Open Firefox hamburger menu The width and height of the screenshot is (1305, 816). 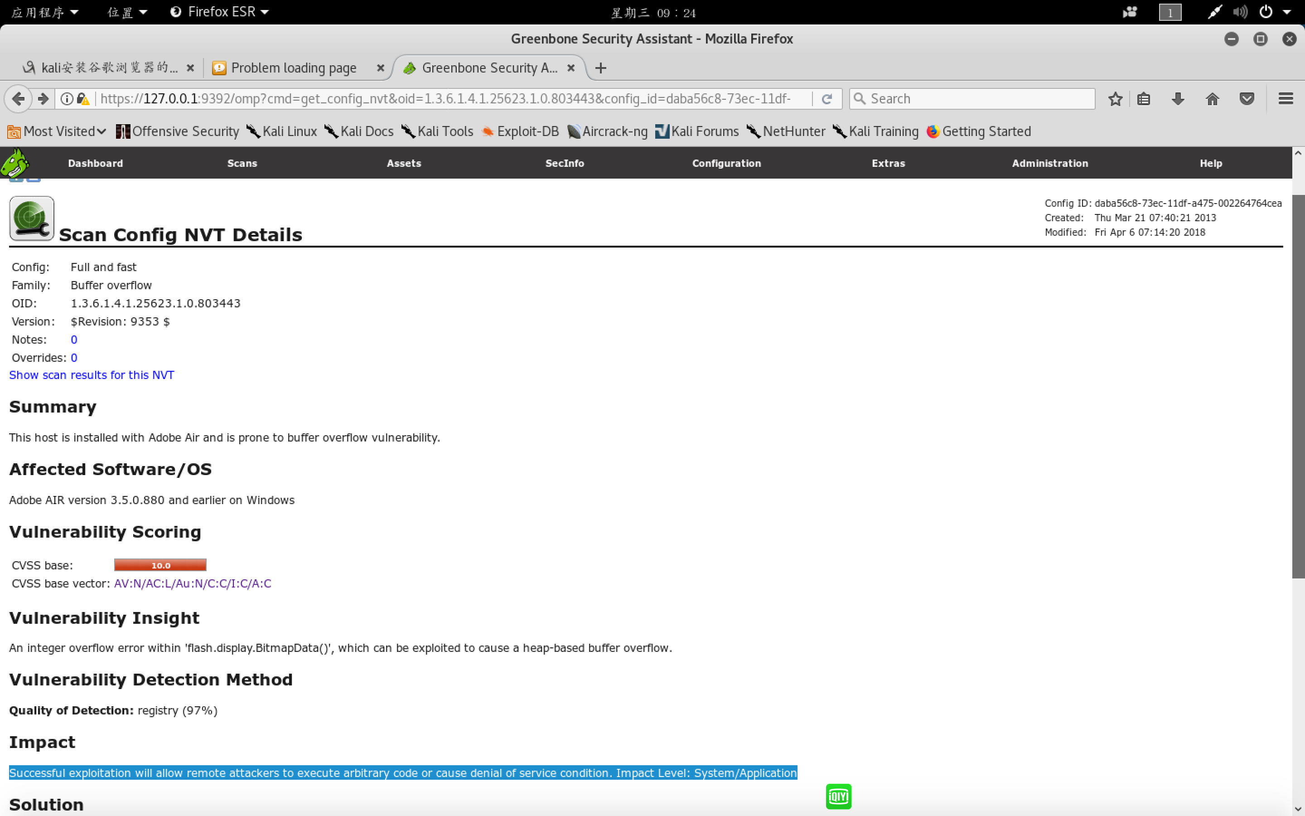click(1286, 99)
